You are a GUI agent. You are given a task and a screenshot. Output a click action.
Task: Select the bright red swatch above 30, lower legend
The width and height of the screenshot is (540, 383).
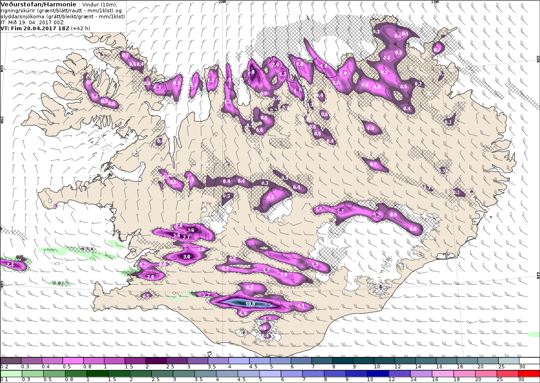(x=529, y=373)
